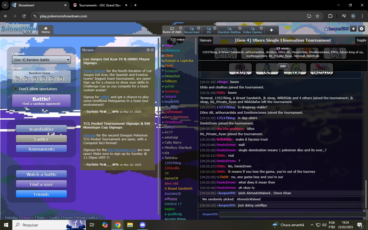This screenshot has width=368, height=230.
Task: Minimize the News panel
Action: click(x=148, y=50)
